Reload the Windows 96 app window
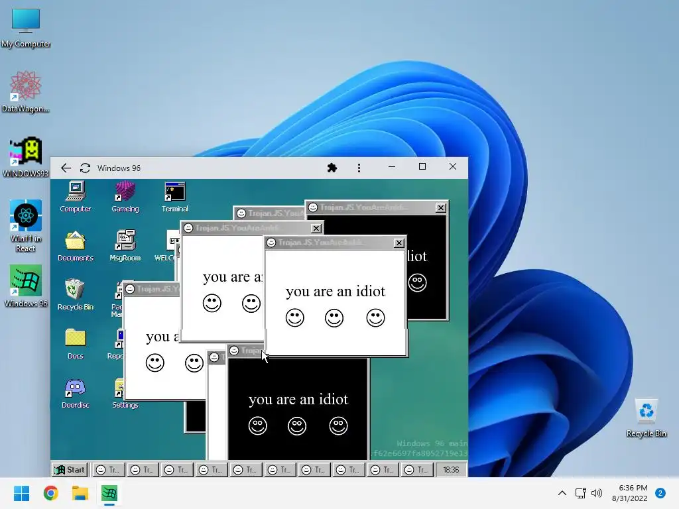This screenshot has width=679, height=509. pyautogui.click(x=86, y=168)
